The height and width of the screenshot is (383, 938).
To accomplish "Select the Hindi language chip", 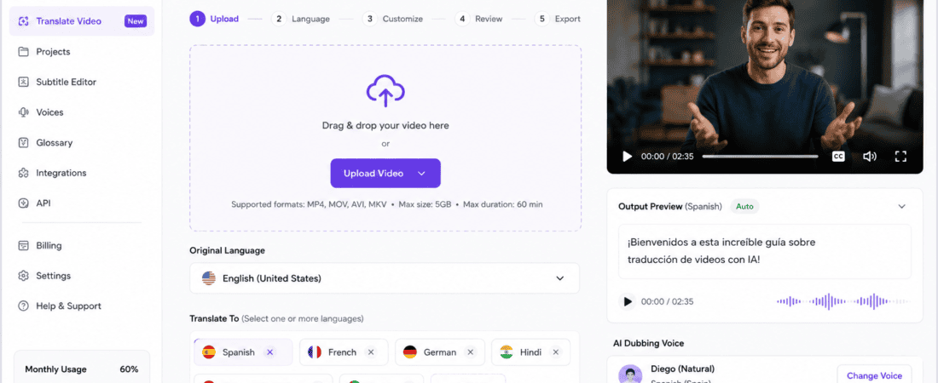I will click(530, 352).
